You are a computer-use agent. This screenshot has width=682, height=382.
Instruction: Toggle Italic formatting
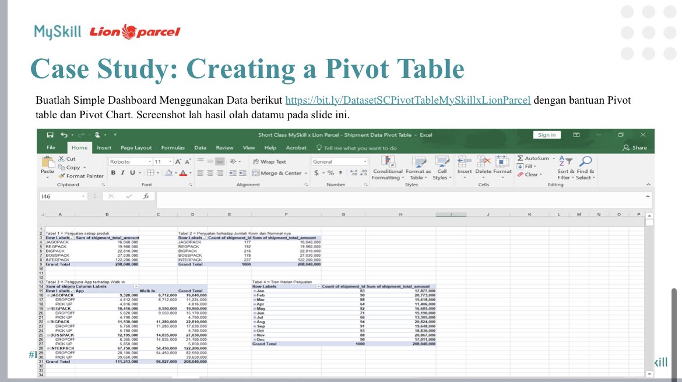coord(122,173)
